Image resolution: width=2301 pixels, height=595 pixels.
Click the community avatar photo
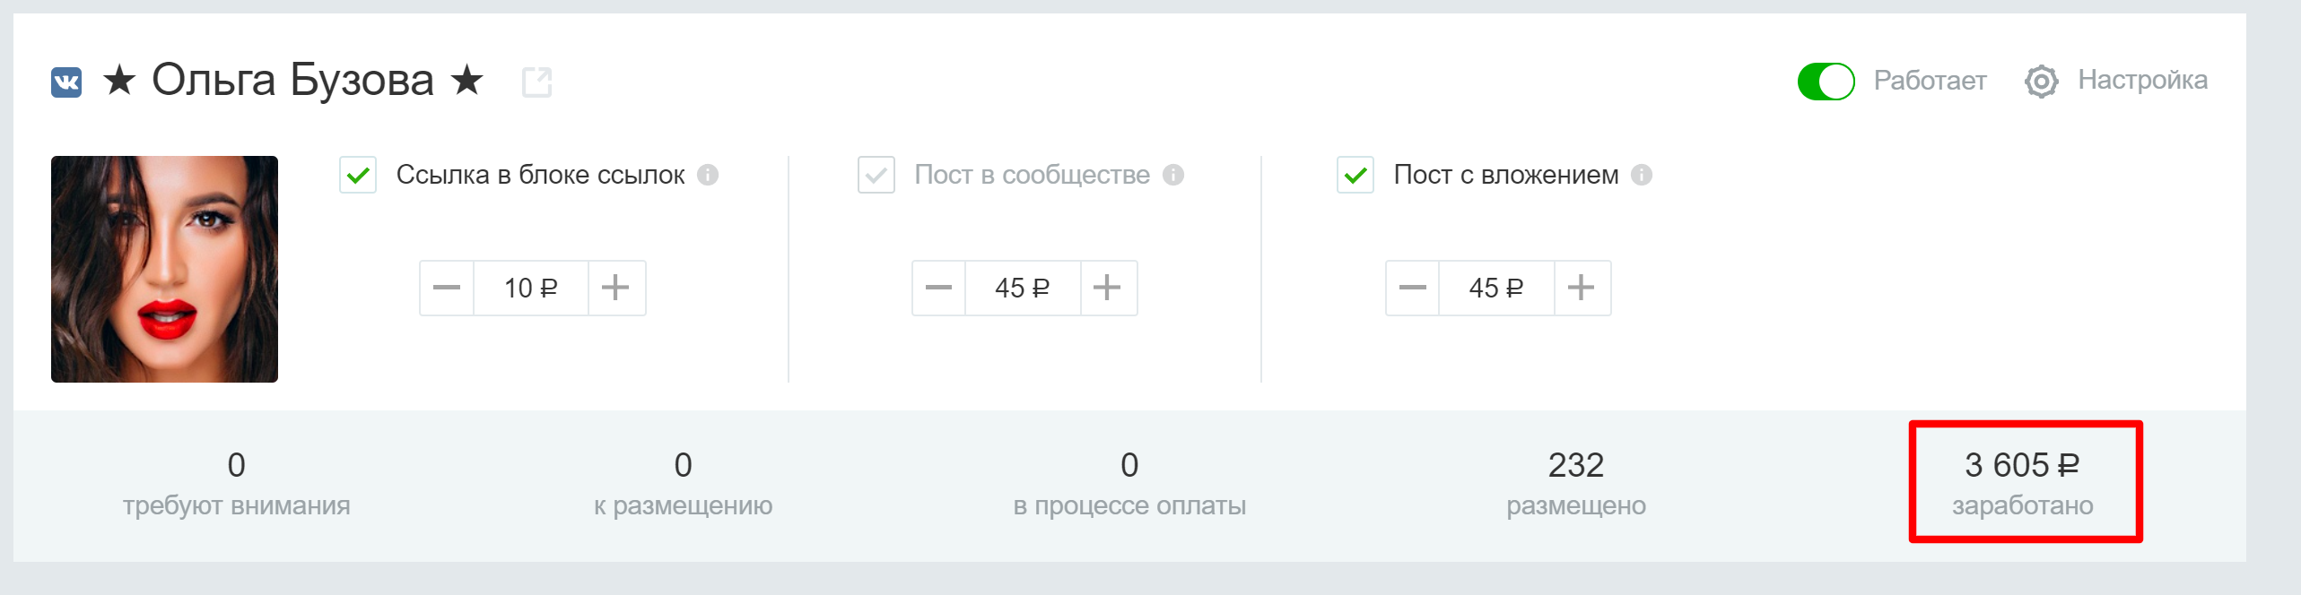(164, 269)
